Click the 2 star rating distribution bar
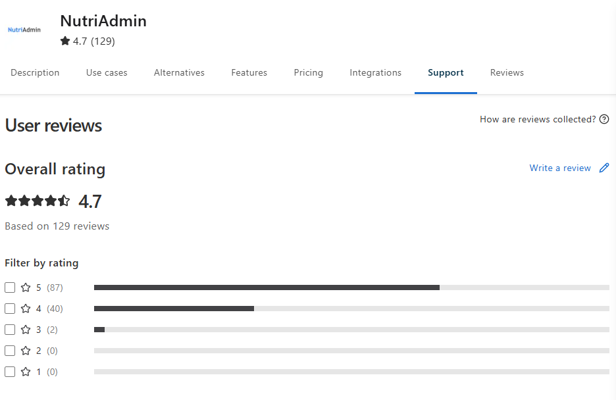616x400 pixels. point(351,351)
